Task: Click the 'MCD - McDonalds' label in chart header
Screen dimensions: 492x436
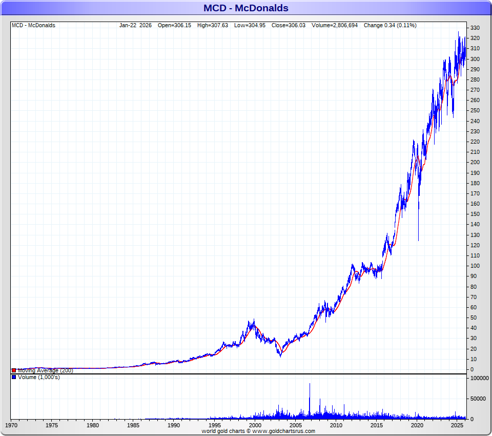Action: pos(34,26)
